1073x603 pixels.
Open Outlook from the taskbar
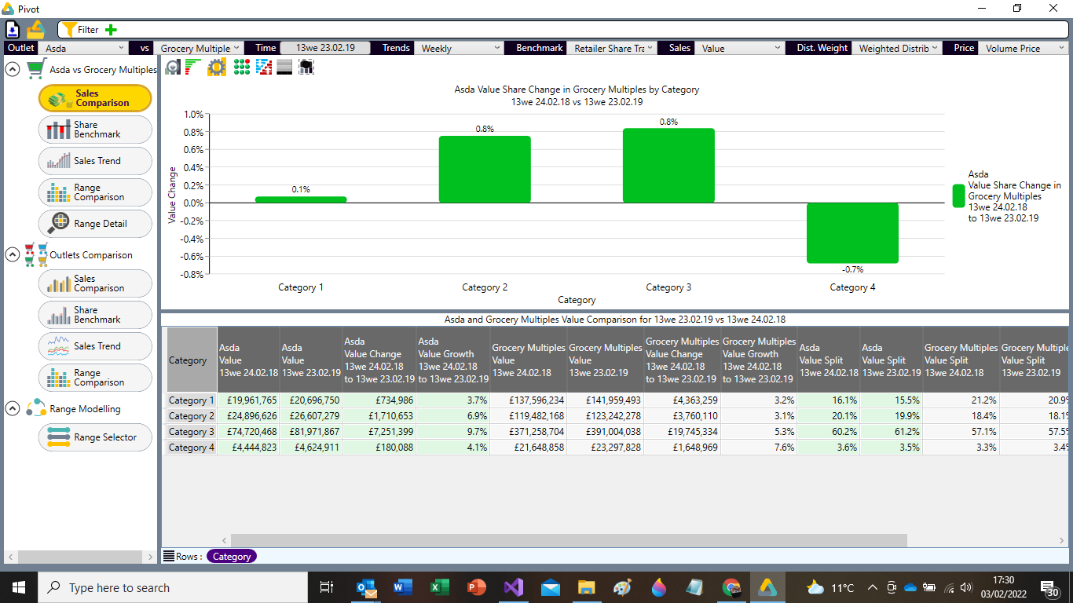(x=365, y=587)
